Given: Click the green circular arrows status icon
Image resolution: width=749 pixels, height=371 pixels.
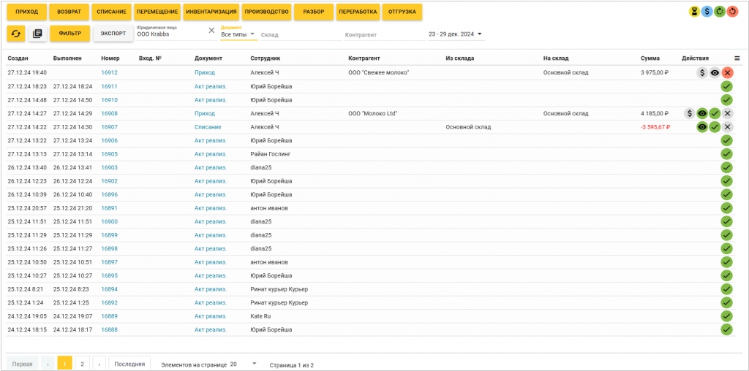Looking at the screenshot, I should coord(720,12).
